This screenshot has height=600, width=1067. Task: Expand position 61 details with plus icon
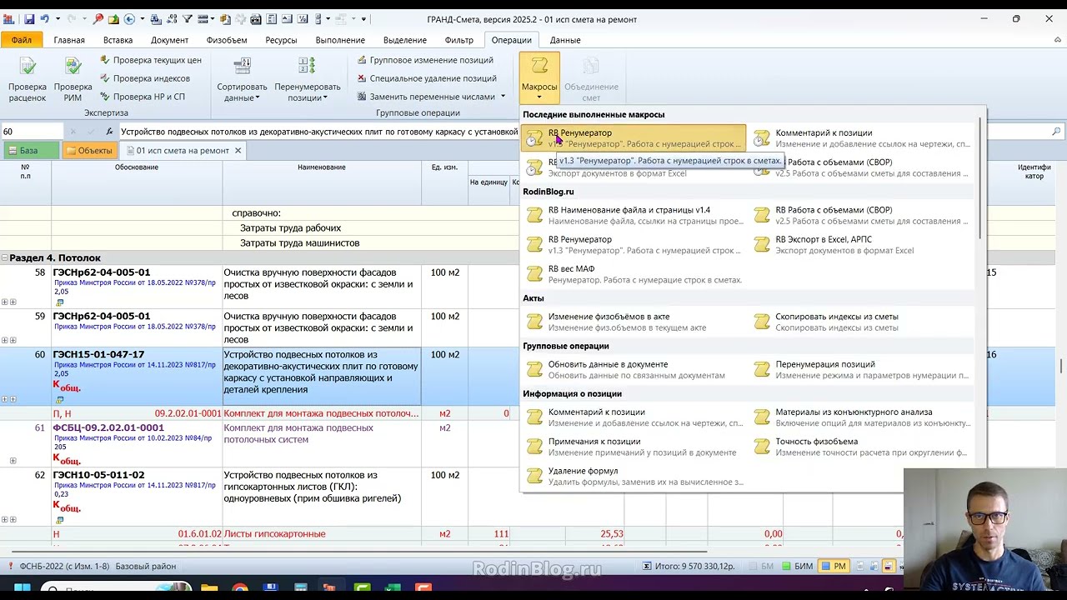click(x=13, y=461)
